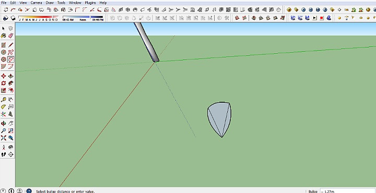Click the Zoom Extents tool
The image size is (376, 193).
(x=3, y=138)
